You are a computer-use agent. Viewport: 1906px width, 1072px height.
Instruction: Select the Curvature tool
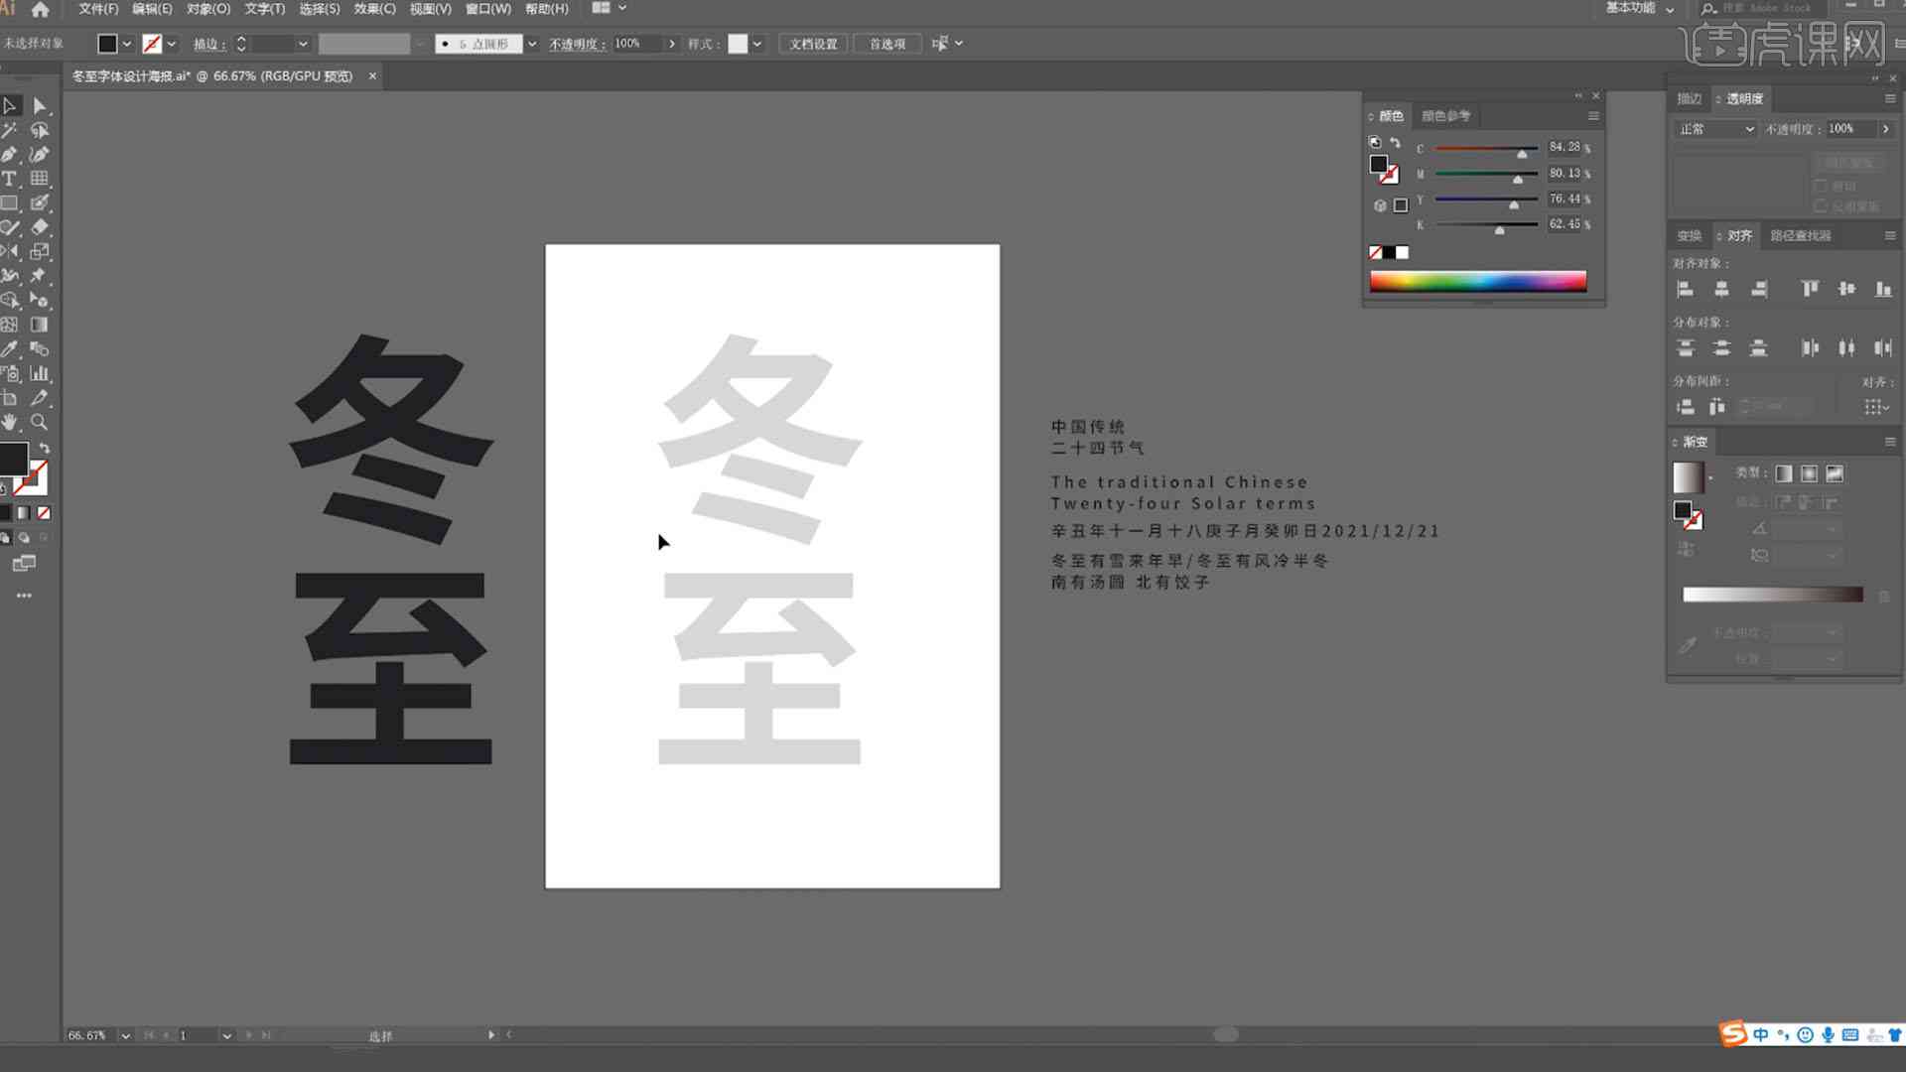(x=40, y=154)
